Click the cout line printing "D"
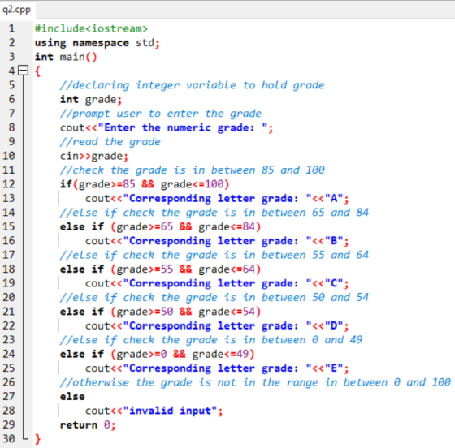Screen dimensions: 455x448 (x=217, y=326)
